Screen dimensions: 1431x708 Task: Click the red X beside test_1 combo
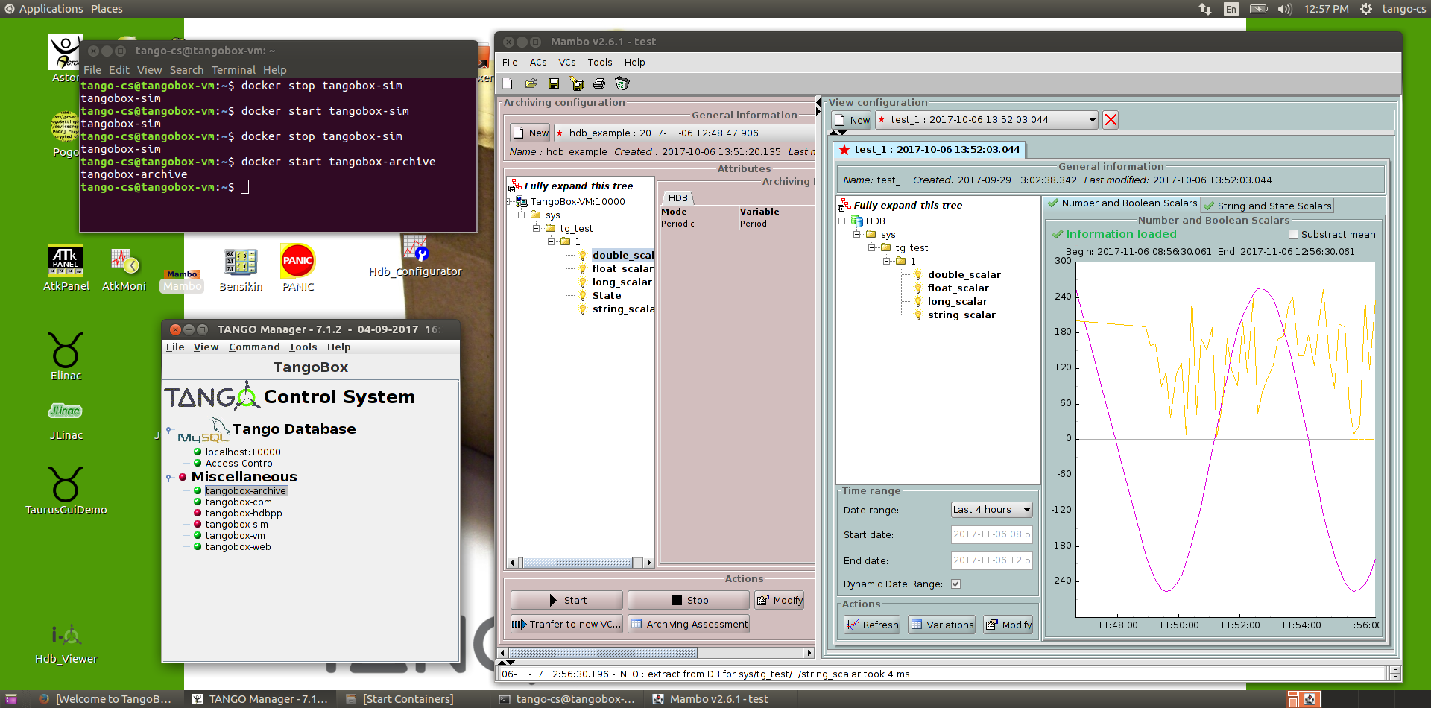1111,120
